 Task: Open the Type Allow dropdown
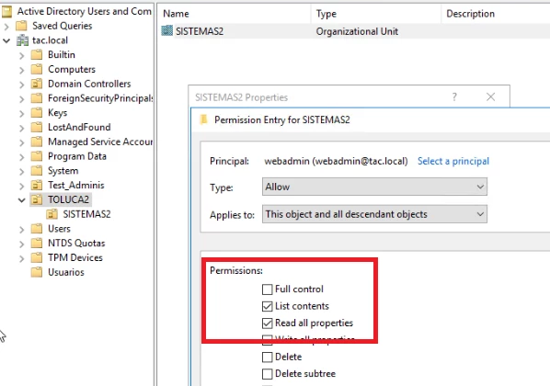(x=374, y=187)
